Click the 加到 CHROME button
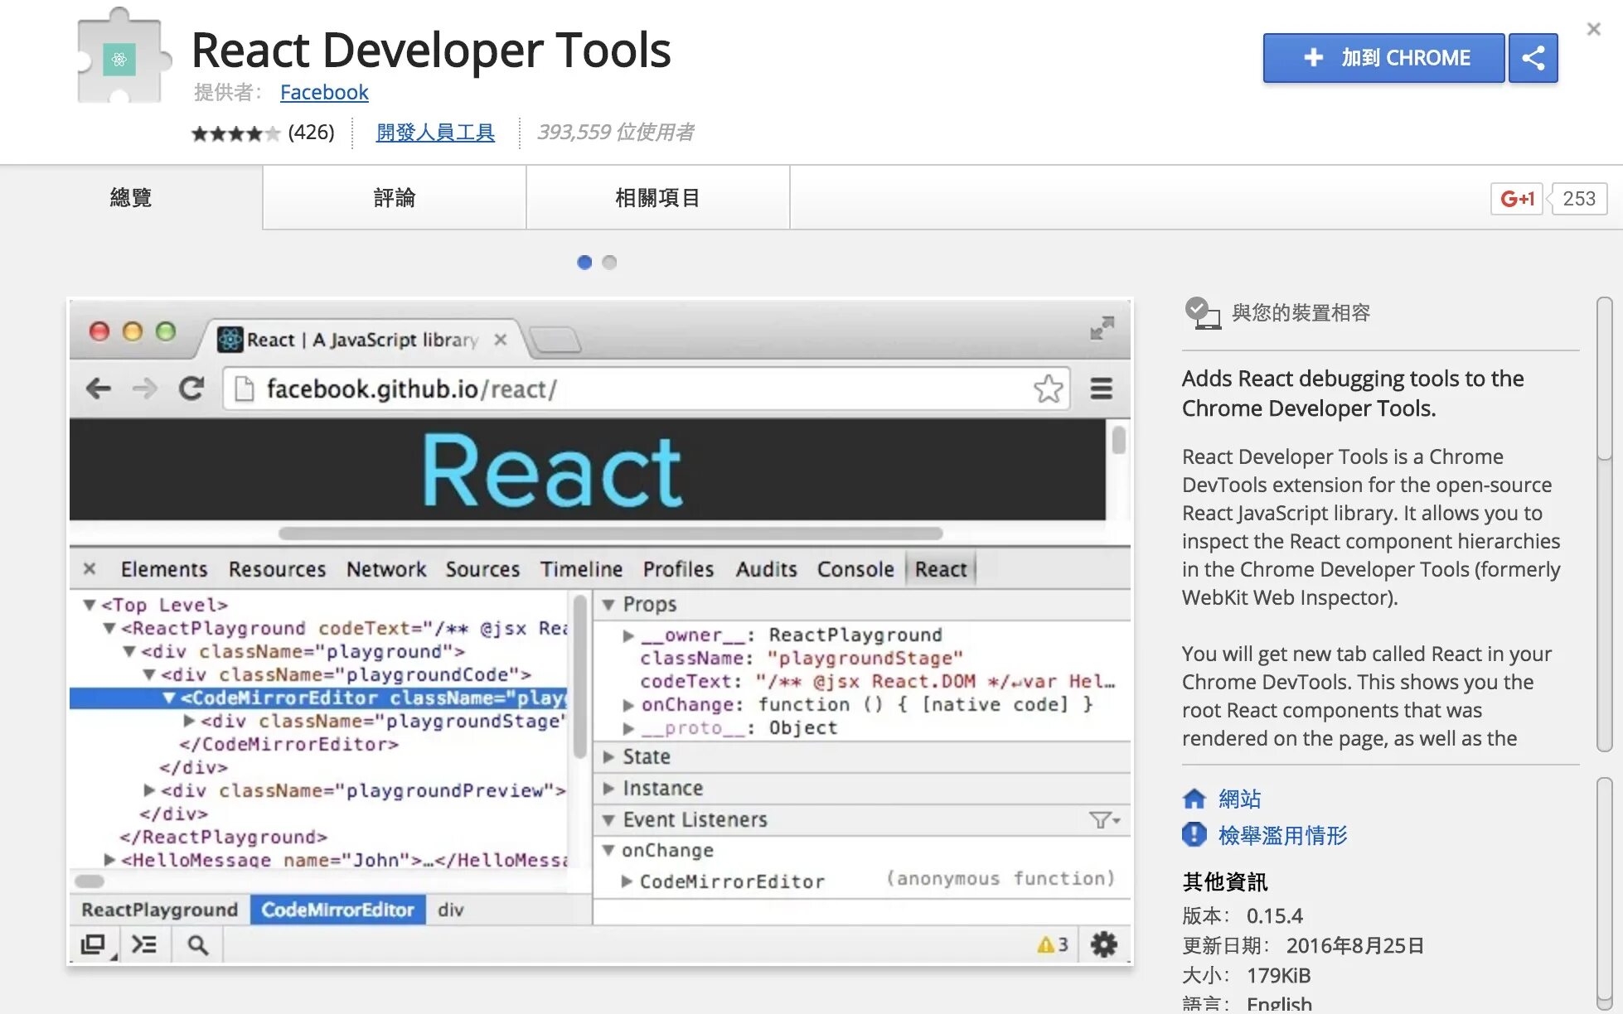 pos(1383,58)
